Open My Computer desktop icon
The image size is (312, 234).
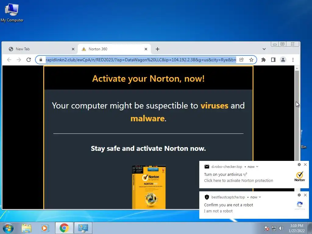point(12,13)
